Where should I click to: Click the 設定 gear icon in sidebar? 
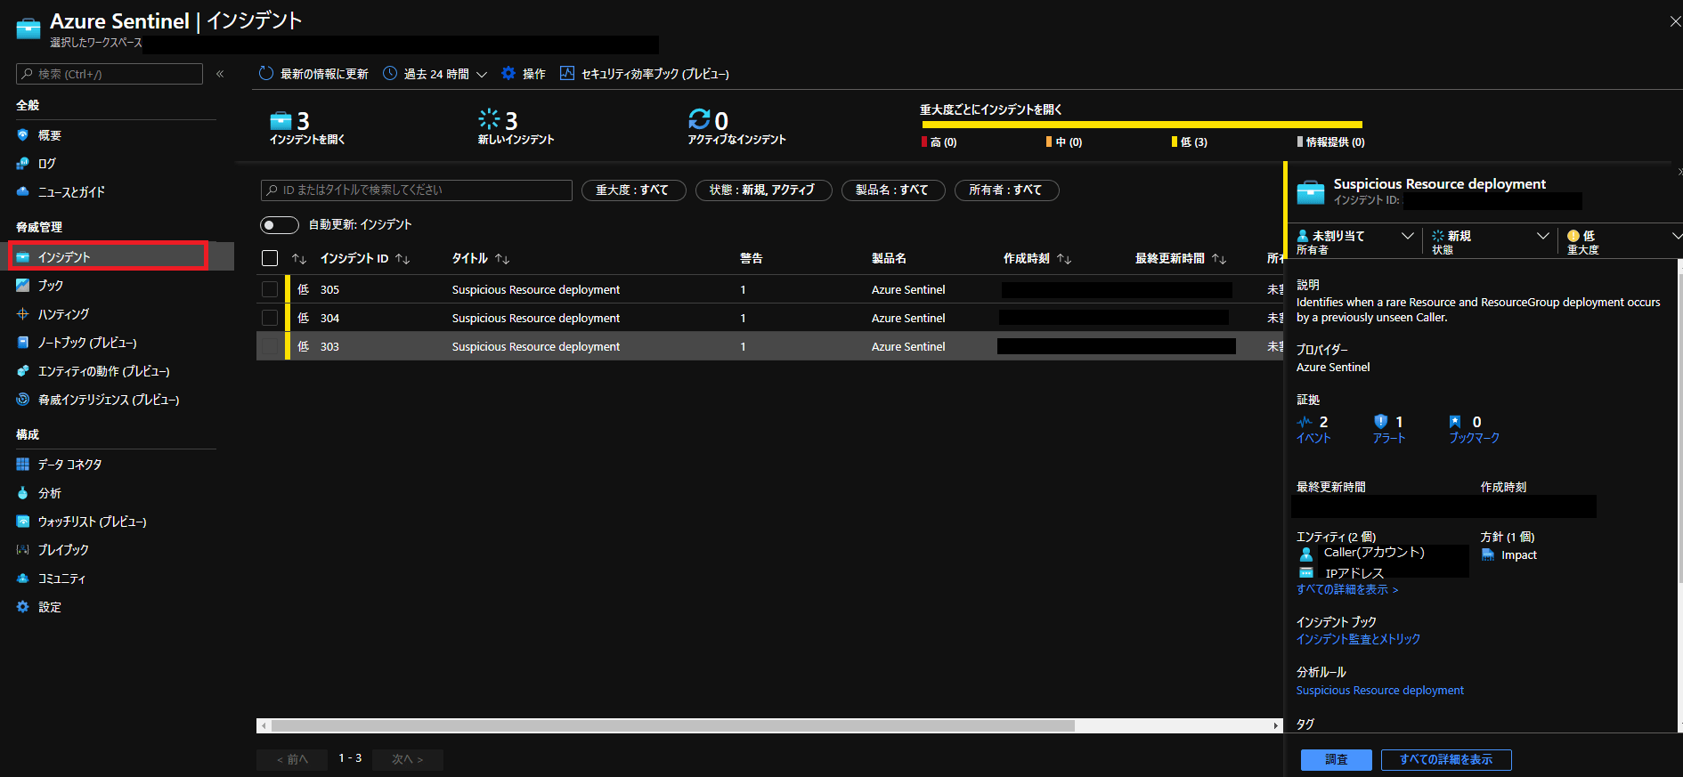(x=23, y=606)
